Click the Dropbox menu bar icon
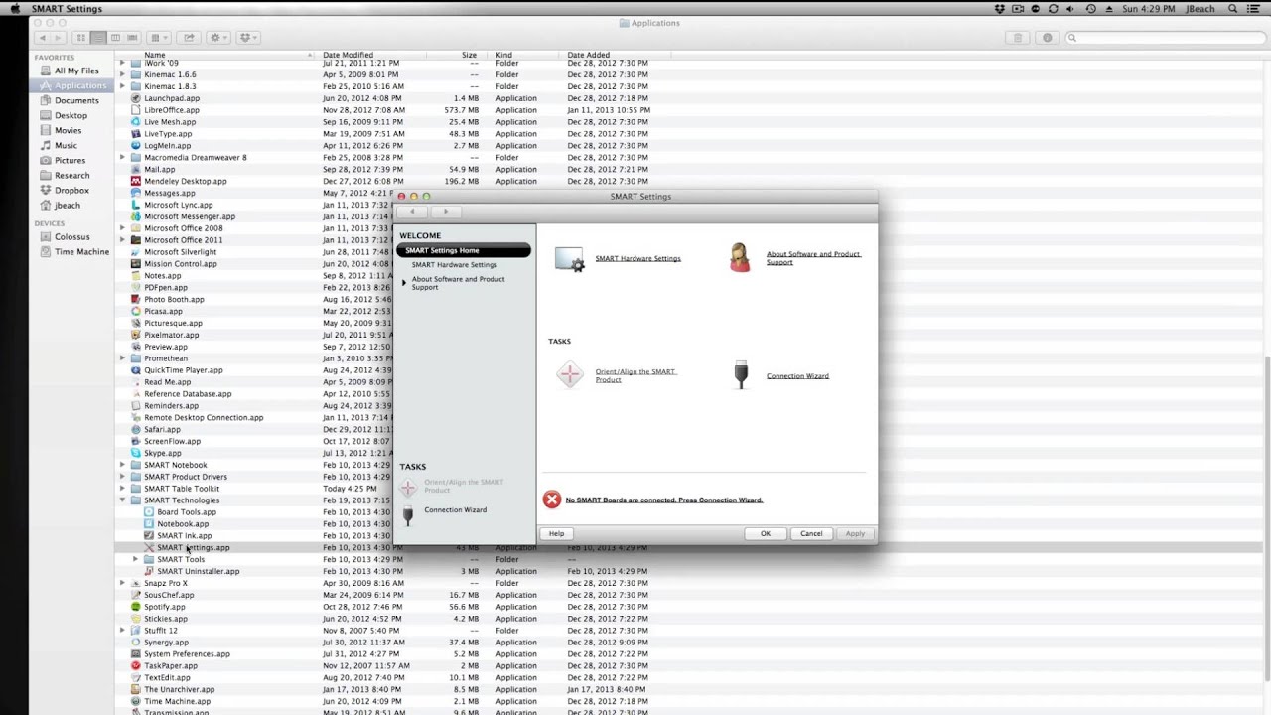 point(1000,9)
